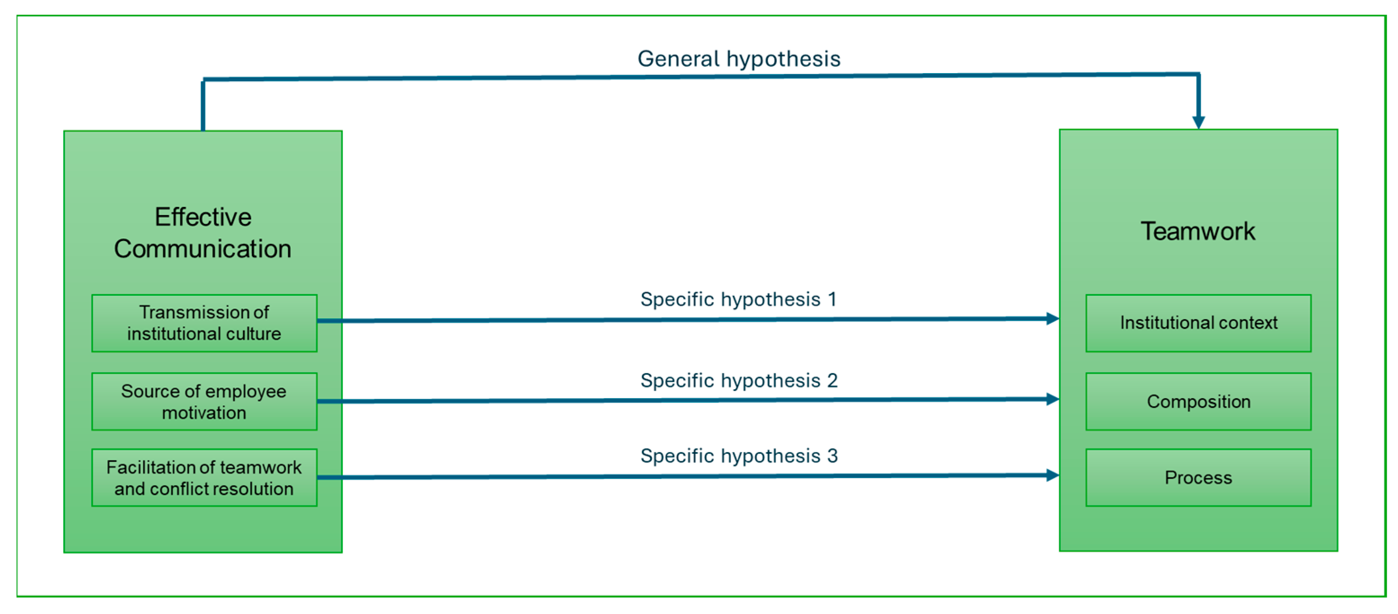Select the Institutional context box
This screenshot has width=1398, height=614.
pyautogui.click(x=1198, y=323)
